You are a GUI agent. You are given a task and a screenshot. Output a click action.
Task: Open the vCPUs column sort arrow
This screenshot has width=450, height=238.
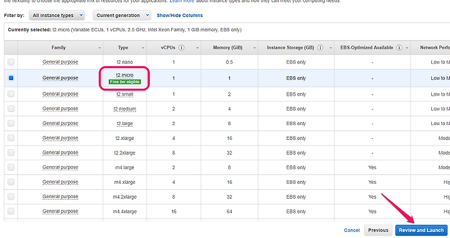pyautogui.click(x=197, y=48)
